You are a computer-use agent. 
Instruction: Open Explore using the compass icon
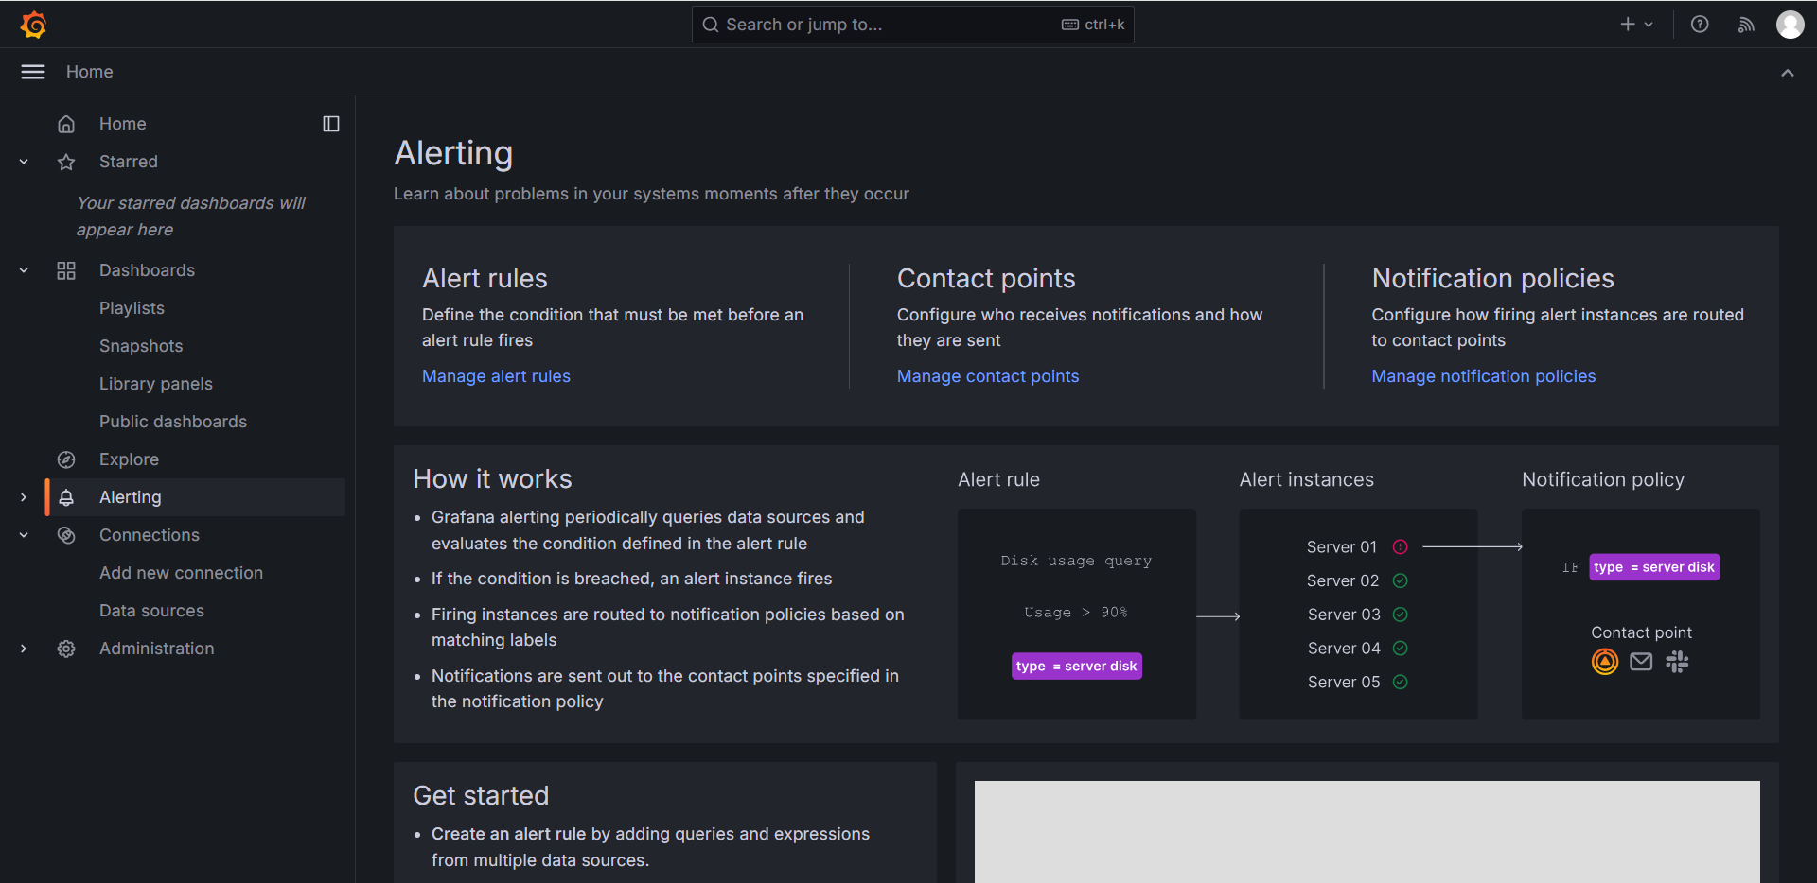[x=66, y=459]
